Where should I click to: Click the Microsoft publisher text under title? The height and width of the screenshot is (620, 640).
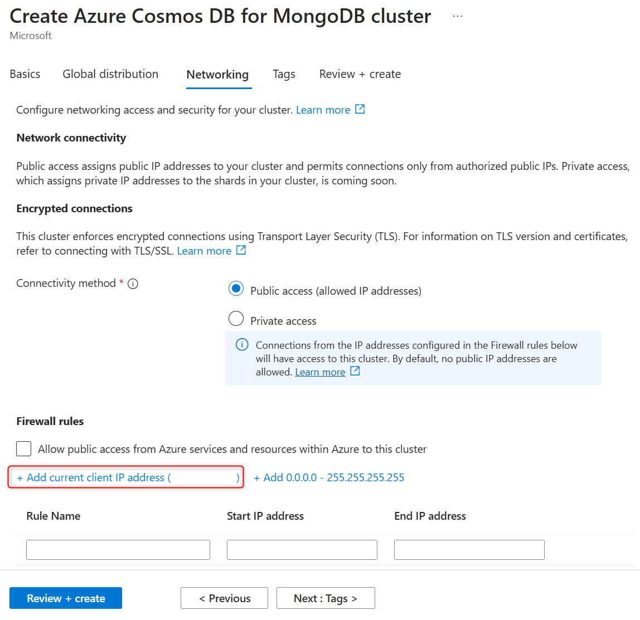pos(31,36)
